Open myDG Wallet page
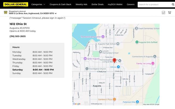This screenshot has height=109, width=175. (x=115, y=4)
